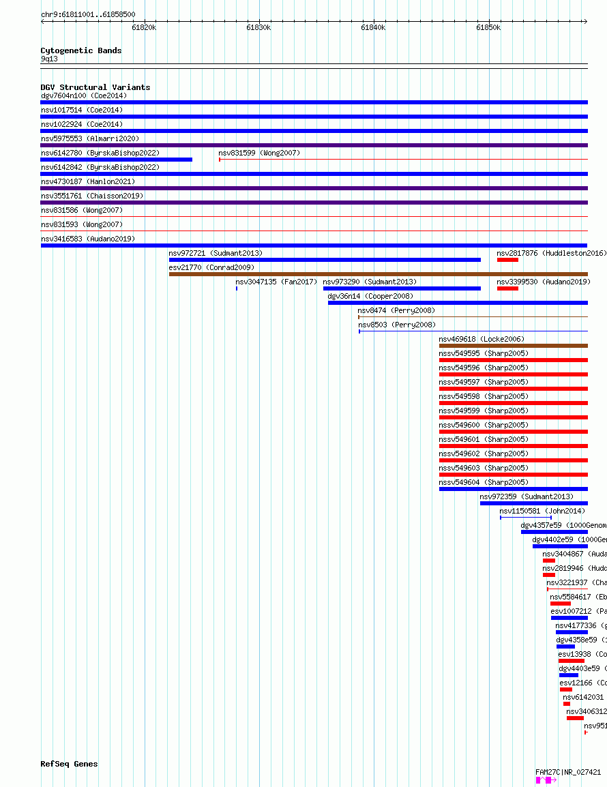Image resolution: width=607 pixels, height=787 pixels.
Task: Select nsv6142031 variant label
Action: coord(583,697)
